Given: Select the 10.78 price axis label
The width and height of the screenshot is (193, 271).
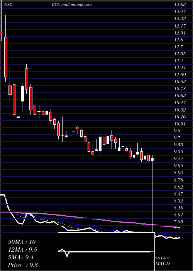Looking at the screenshot, I should (180, 89).
